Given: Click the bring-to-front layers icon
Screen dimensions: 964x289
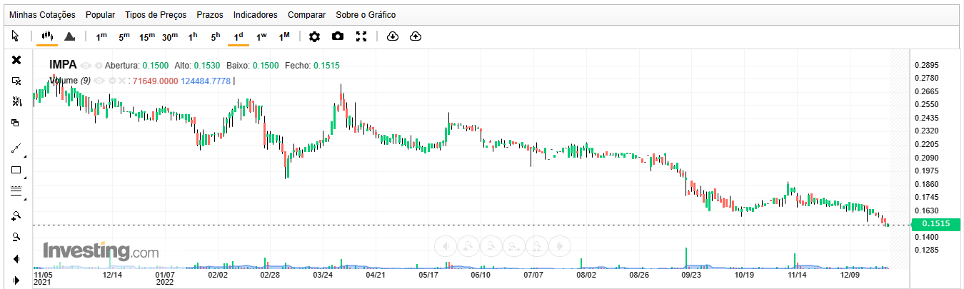Looking at the screenshot, I should pyautogui.click(x=16, y=123).
